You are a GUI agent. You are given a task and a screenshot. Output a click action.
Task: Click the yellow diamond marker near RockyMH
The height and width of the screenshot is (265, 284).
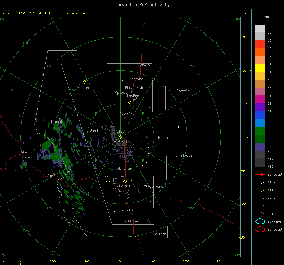pos(84,82)
